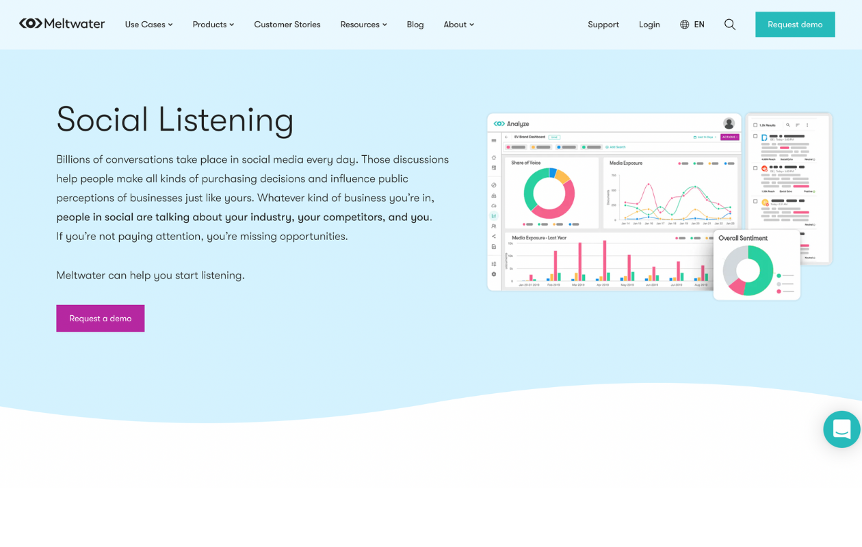Open the purple ACTIONS dropdown
The width and height of the screenshot is (862, 547).
click(730, 137)
